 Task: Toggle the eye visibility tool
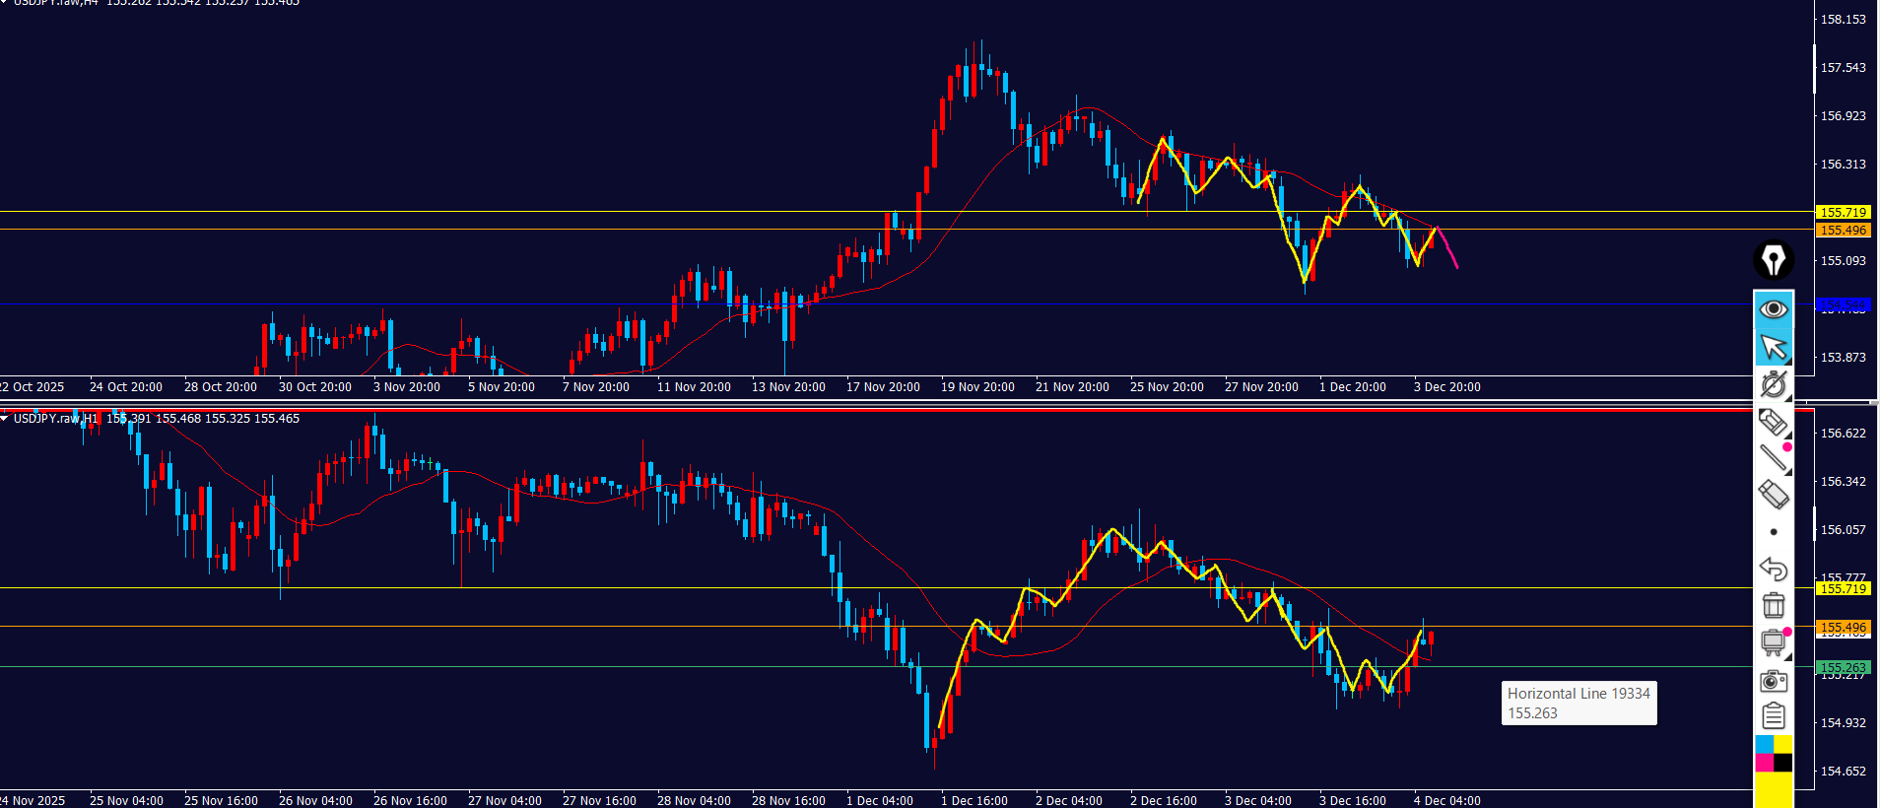coord(1774,309)
